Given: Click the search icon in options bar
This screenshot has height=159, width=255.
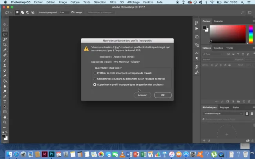Looking at the screenshot, I should click(242, 13).
